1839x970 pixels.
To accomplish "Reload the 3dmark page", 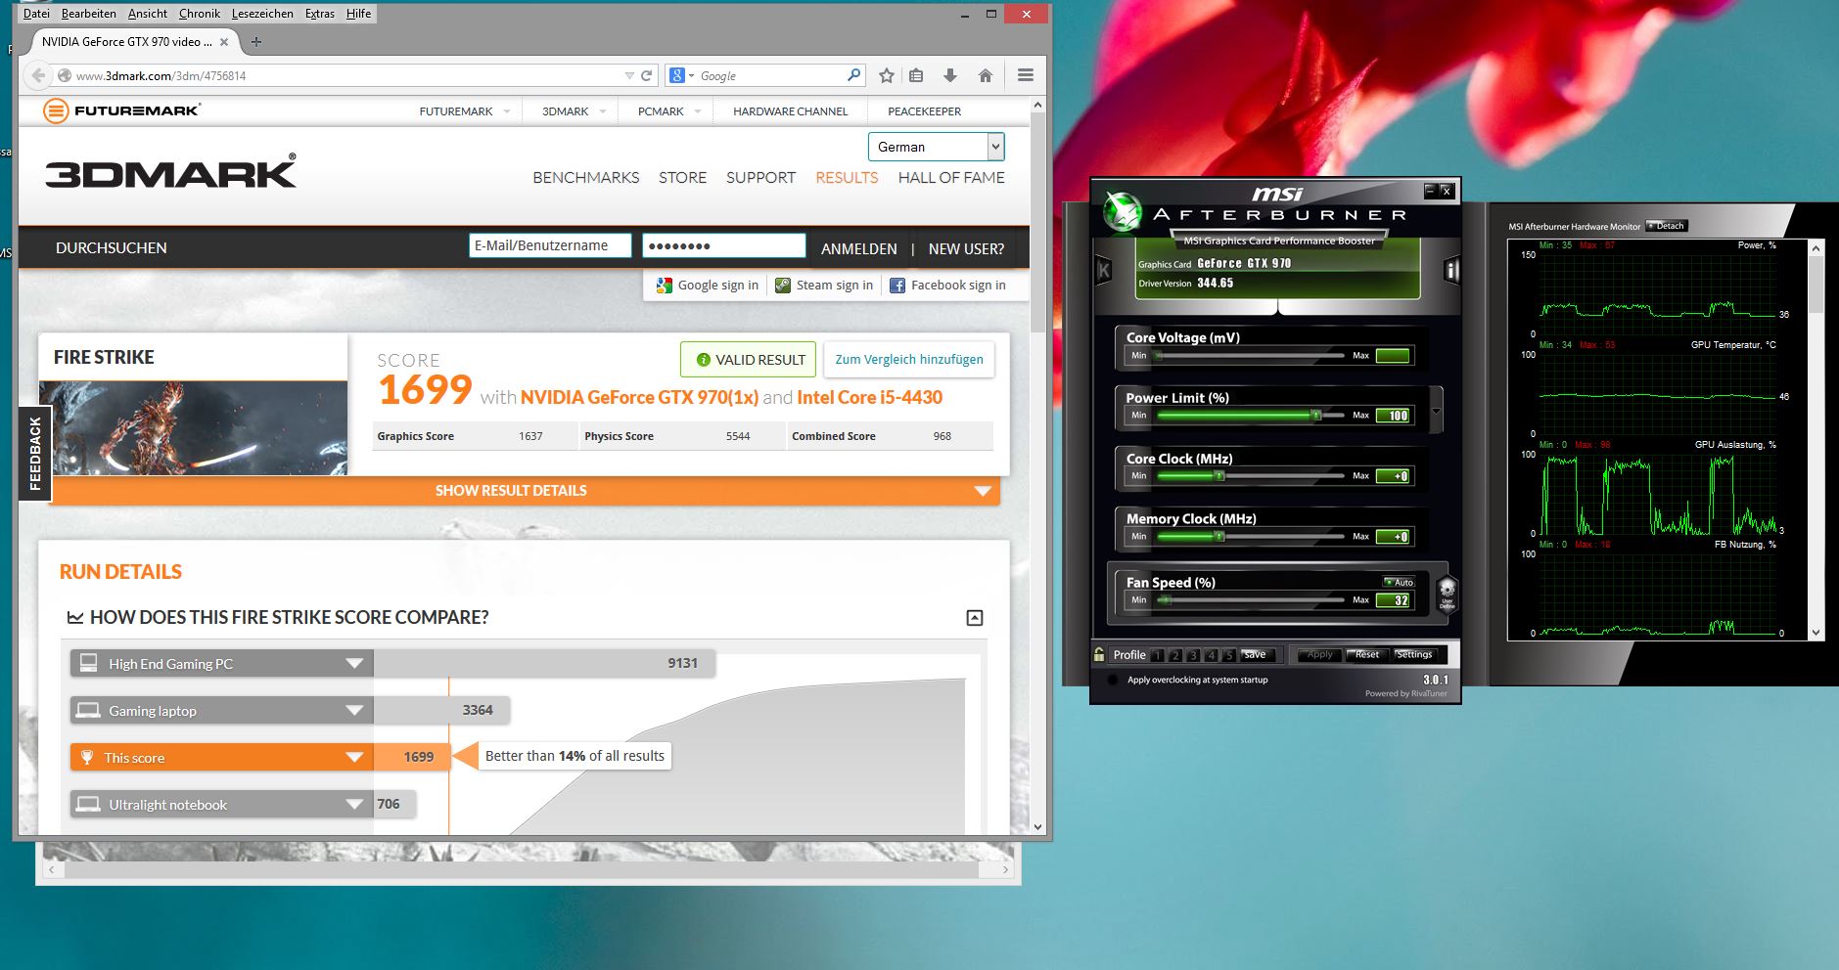I will click(x=646, y=75).
